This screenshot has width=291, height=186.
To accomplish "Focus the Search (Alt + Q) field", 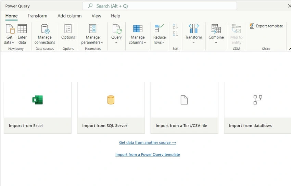I will pyautogui.click(x=160, y=6).
